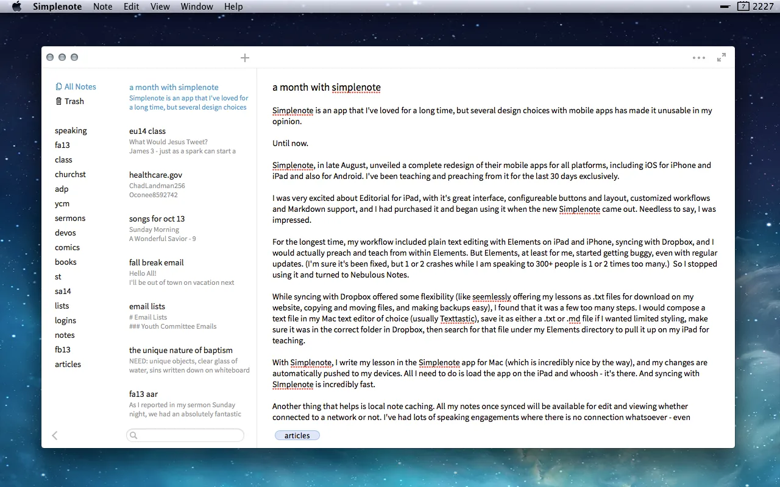Click the 2227 clock in menu bar

coord(764,6)
